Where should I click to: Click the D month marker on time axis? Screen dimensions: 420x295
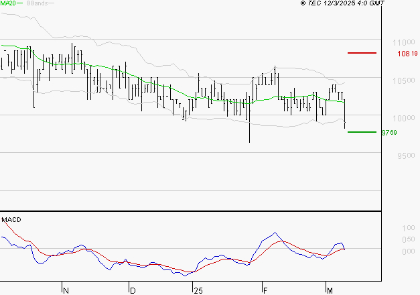[x=133, y=290]
